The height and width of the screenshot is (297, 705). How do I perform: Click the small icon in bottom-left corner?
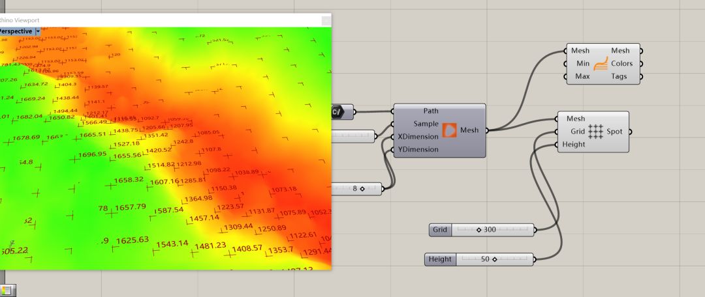tap(7, 290)
